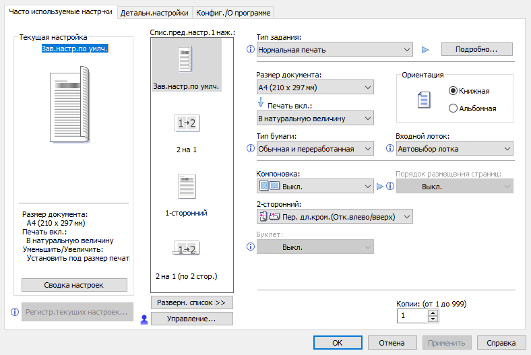531x355 pixels.
Task: Open Размер документа dropdown A4
Action: pyautogui.click(x=315, y=88)
